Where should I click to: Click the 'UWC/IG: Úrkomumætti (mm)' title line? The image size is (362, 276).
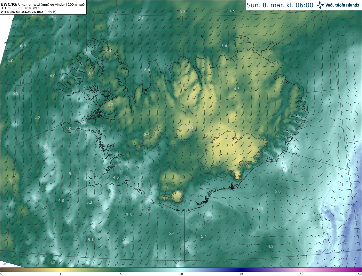point(42,4)
